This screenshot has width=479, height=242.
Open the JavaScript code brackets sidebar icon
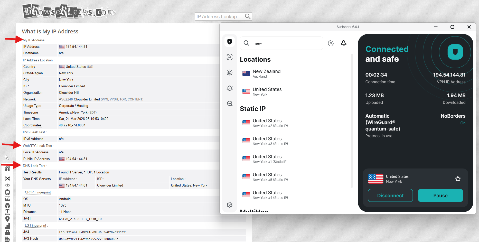7,185
